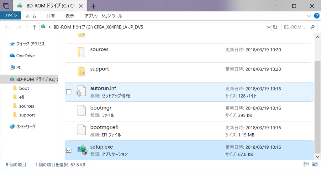Open the アプリケーション ツール tab
This screenshot has height=169, width=321.
pyautogui.click(x=103, y=16)
